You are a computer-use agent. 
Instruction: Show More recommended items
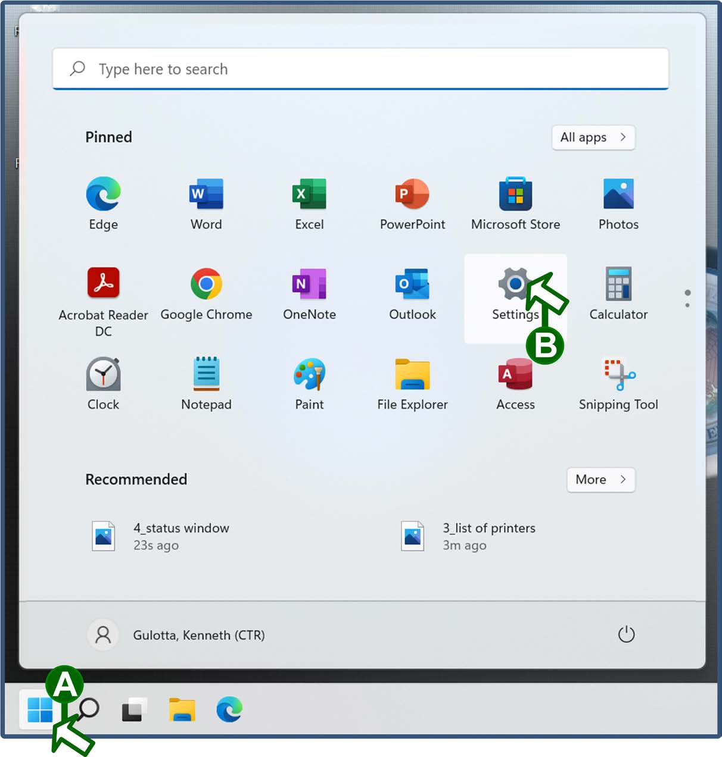pos(600,480)
